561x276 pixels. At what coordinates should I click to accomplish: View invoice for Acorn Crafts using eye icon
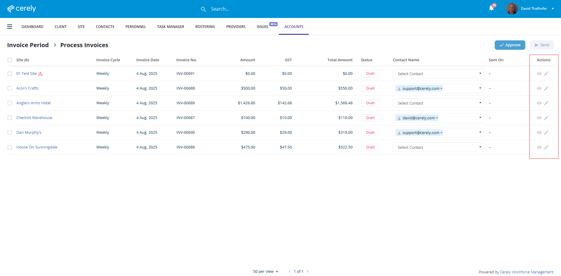click(x=539, y=88)
